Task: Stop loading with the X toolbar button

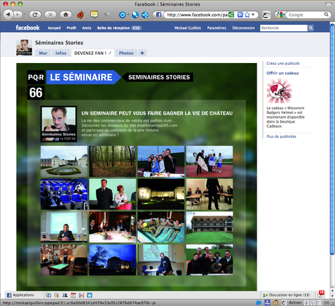Action: 50,15
